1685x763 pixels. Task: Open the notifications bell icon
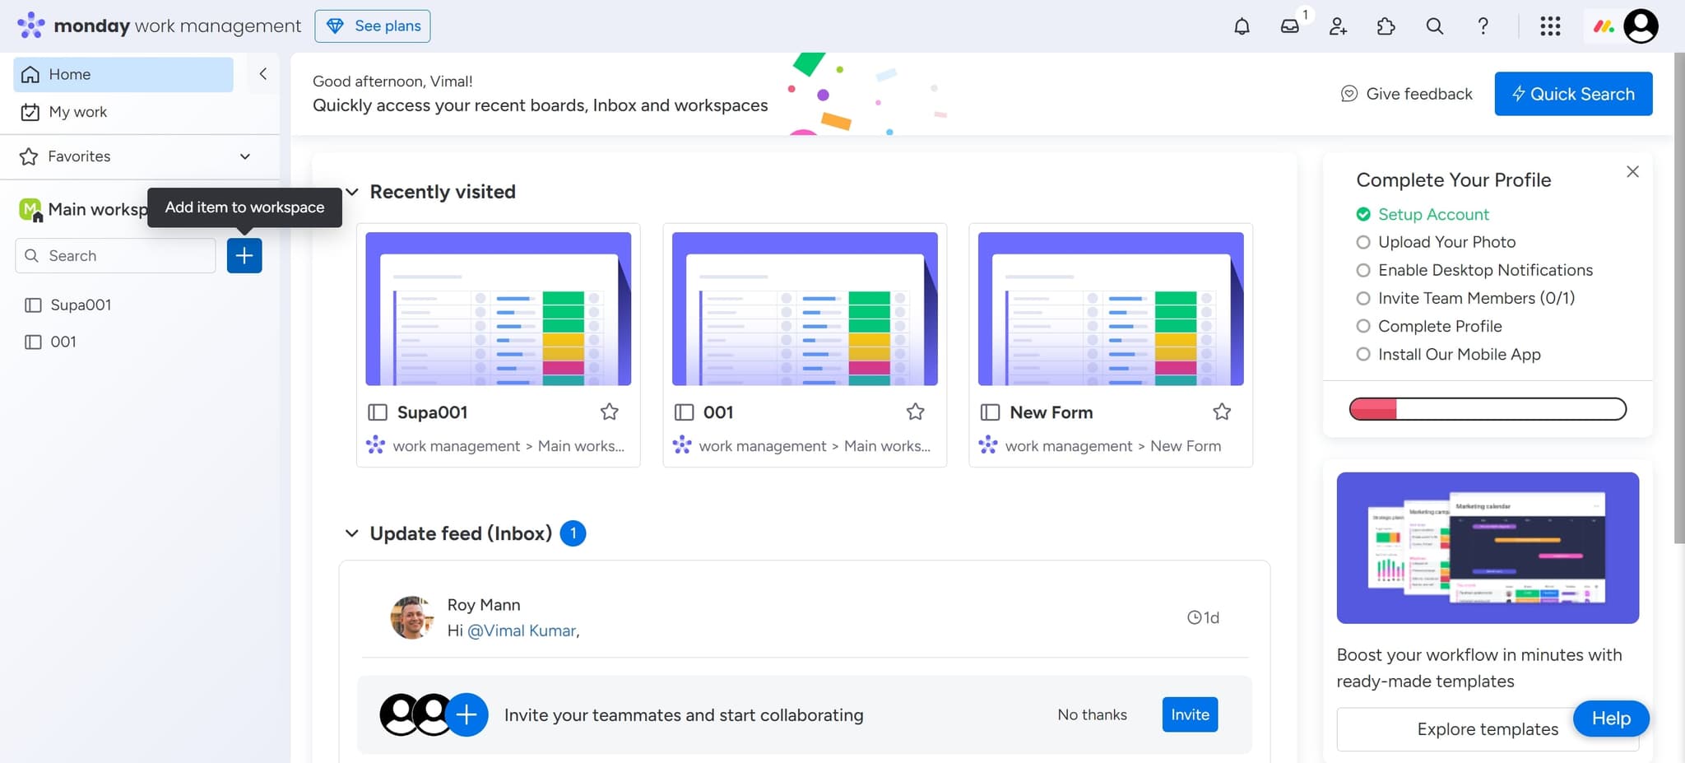pyautogui.click(x=1242, y=26)
